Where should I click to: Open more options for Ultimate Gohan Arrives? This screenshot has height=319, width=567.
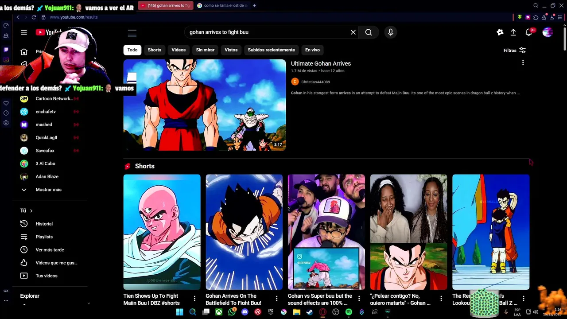coord(523,63)
